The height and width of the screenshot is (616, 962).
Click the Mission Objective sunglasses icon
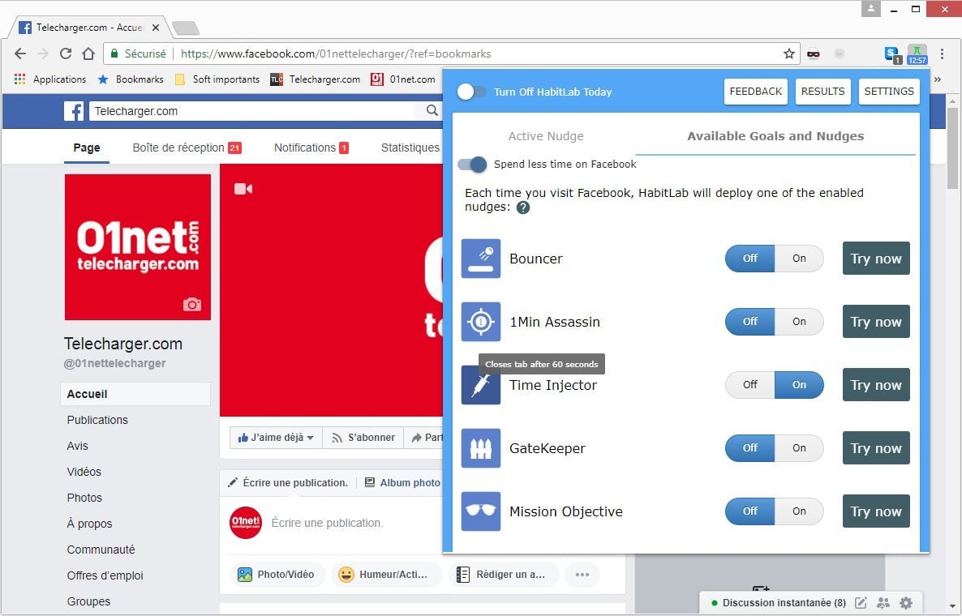(x=481, y=511)
